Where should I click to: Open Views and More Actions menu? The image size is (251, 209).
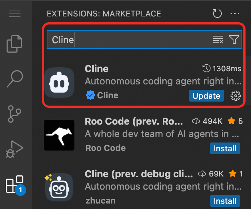(235, 14)
